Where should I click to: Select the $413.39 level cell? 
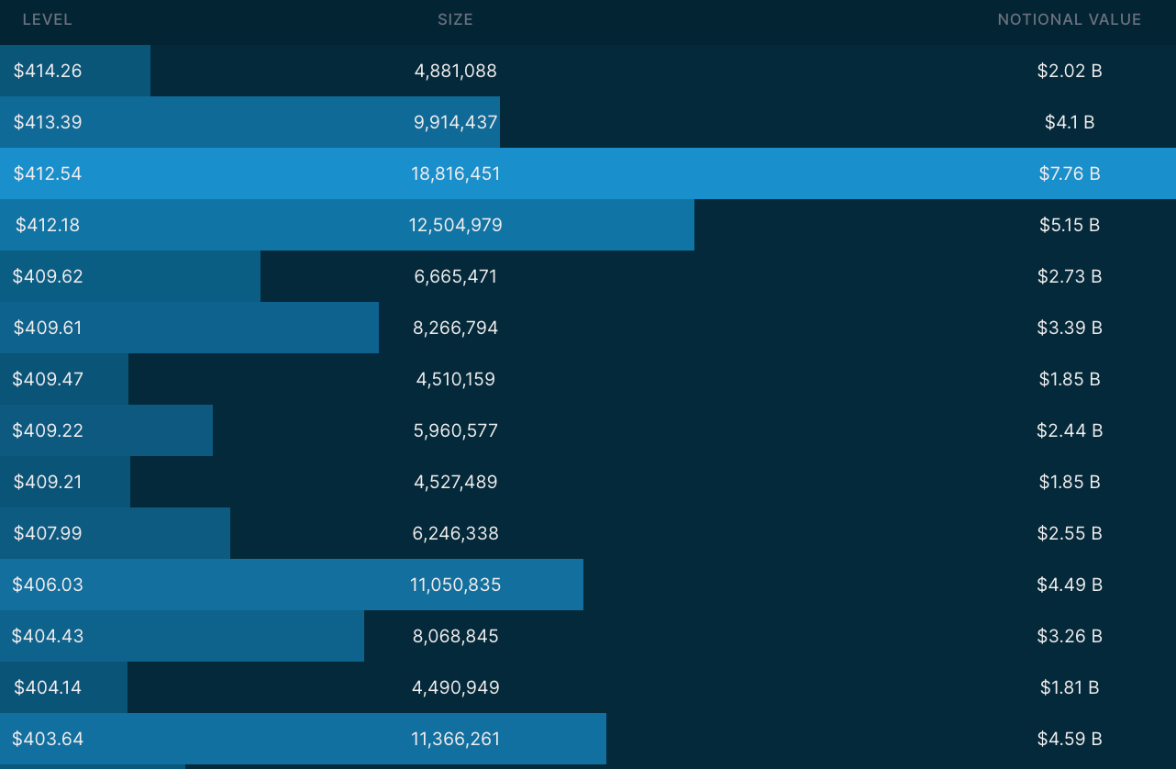click(48, 122)
